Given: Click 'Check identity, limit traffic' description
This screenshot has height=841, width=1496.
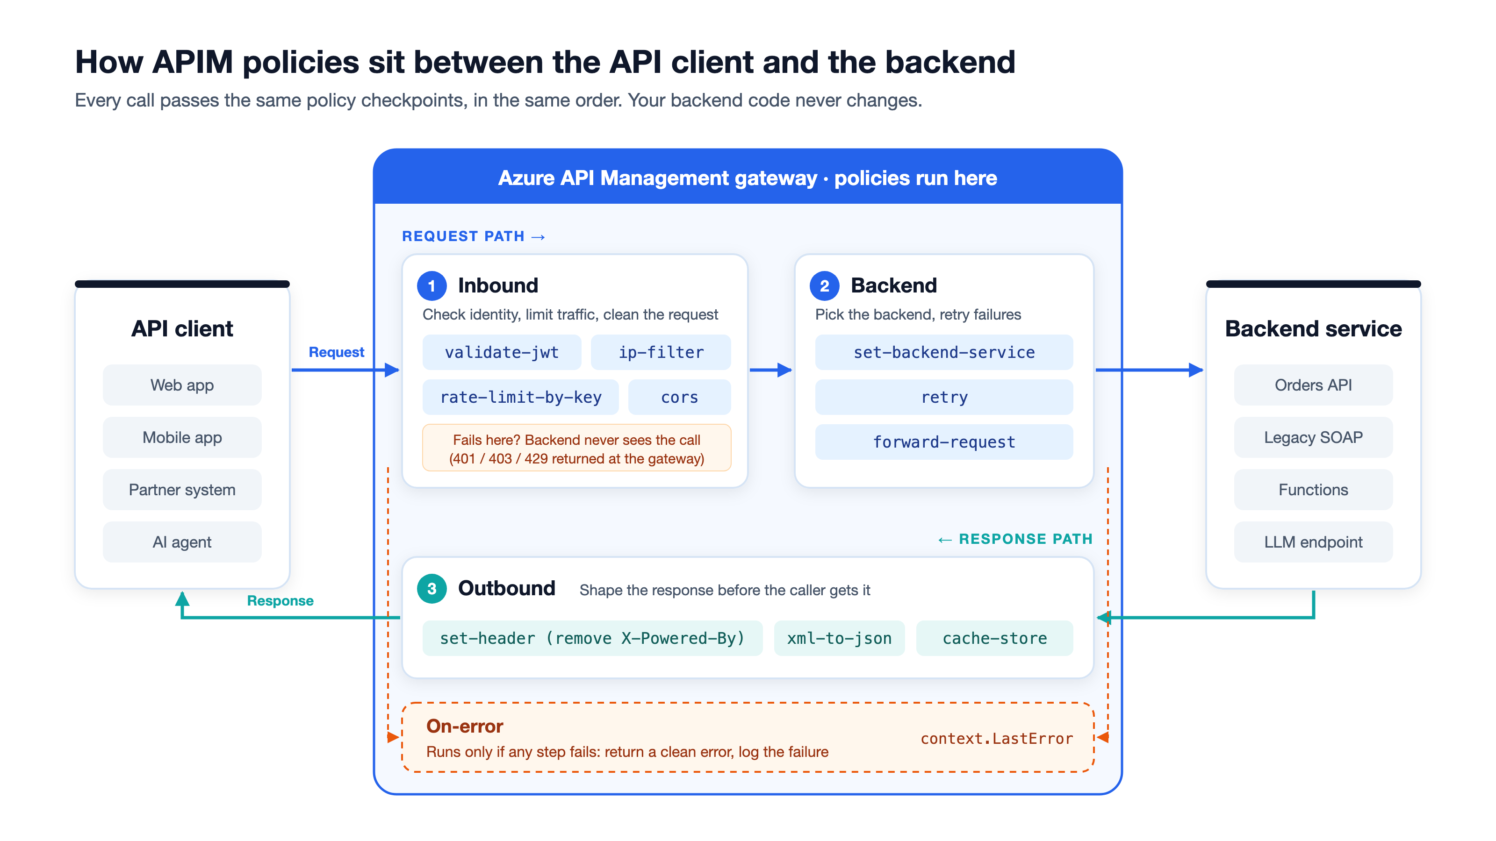Looking at the screenshot, I should tap(570, 314).
